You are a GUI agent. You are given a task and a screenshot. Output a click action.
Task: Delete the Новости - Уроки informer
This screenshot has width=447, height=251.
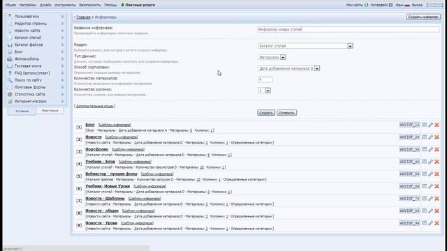(x=437, y=223)
